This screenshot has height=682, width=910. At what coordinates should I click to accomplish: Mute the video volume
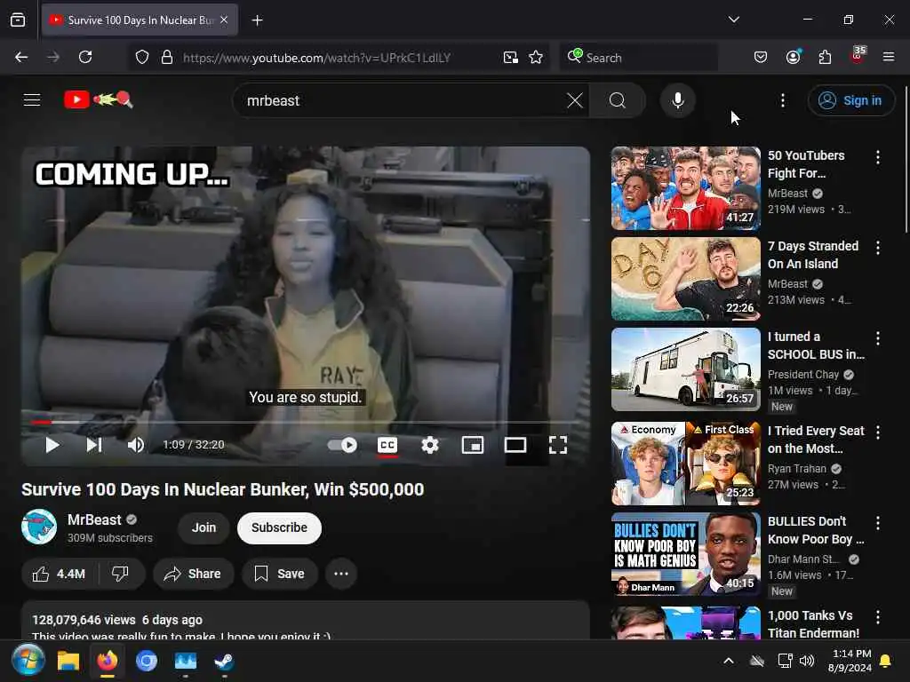[x=136, y=445]
